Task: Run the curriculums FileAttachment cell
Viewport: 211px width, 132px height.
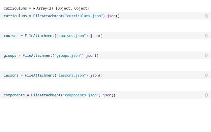Action: tap(207, 16)
